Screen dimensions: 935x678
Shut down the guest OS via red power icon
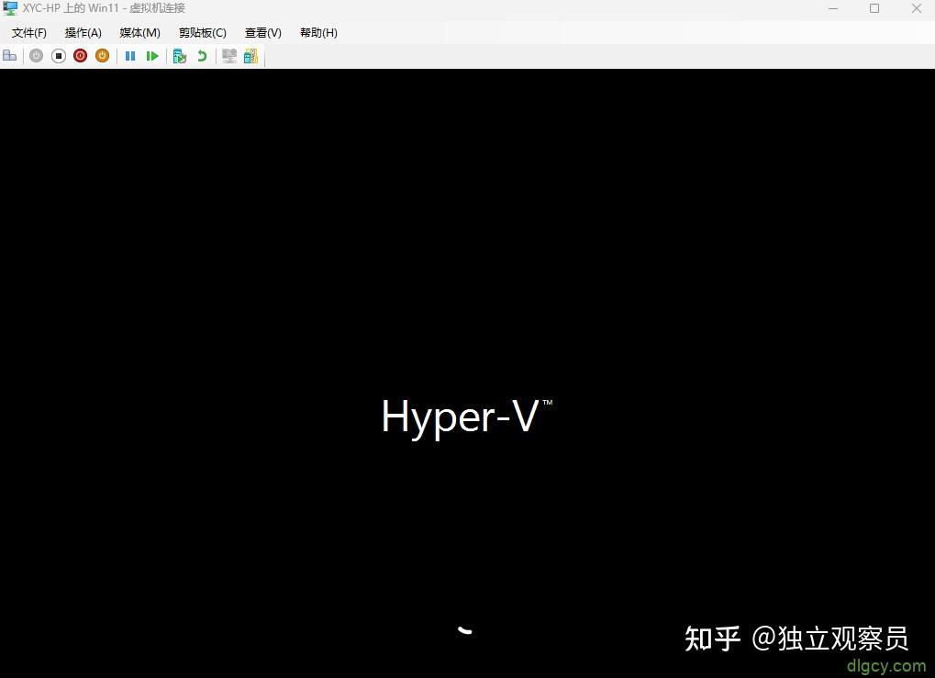tap(80, 55)
